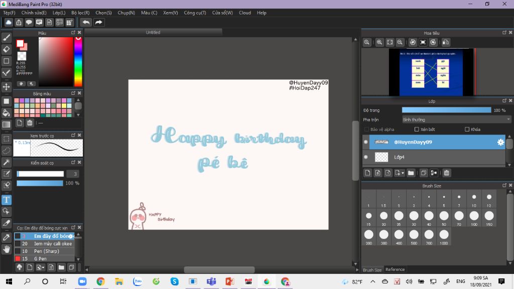The height and width of the screenshot is (289, 514).
Task: Enable the Khóa checkbox
Action: (x=467, y=129)
